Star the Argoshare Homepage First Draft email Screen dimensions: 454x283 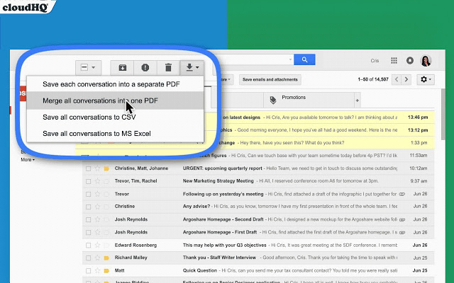98,232
